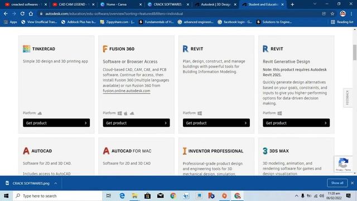Open the notification center icon
The width and height of the screenshot is (357, 201).
[x=348, y=196]
